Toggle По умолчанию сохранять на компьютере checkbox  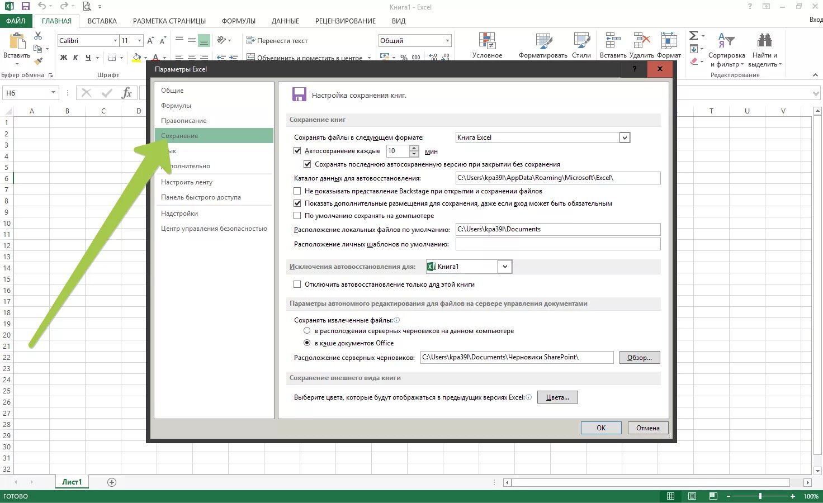(297, 216)
